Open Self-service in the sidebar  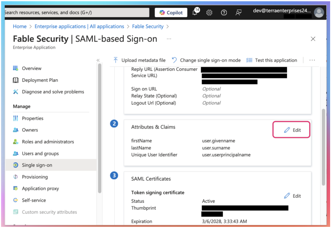click(x=34, y=200)
